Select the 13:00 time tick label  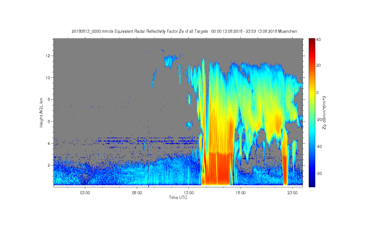tap(189, 193)
